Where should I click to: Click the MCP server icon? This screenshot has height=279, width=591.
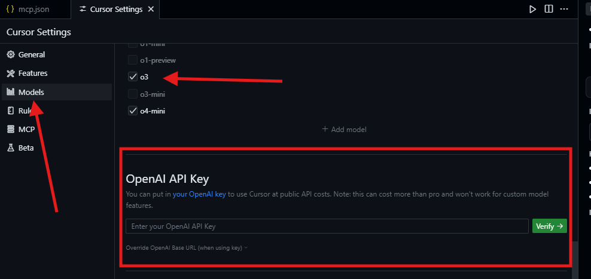tap(11, 129)
